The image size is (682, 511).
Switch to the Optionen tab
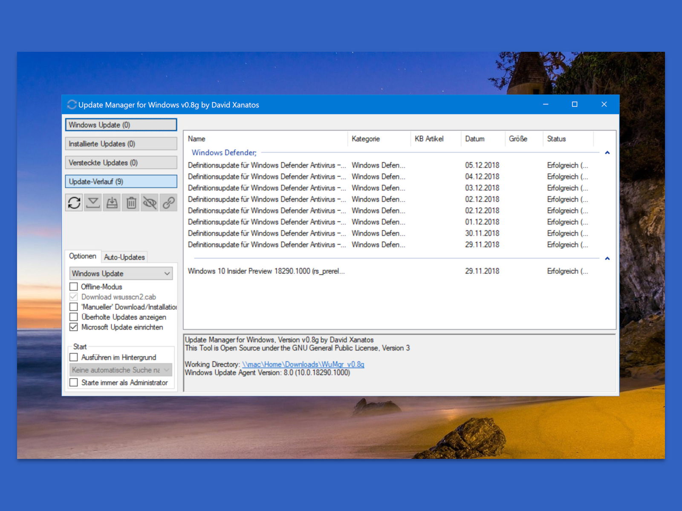[83, 256]
